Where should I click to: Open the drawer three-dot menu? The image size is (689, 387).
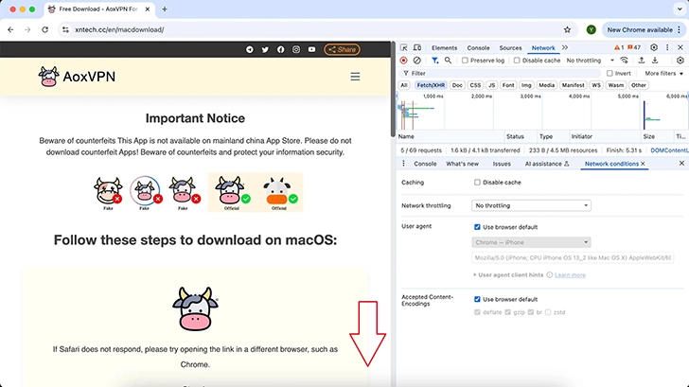(403, 164)
